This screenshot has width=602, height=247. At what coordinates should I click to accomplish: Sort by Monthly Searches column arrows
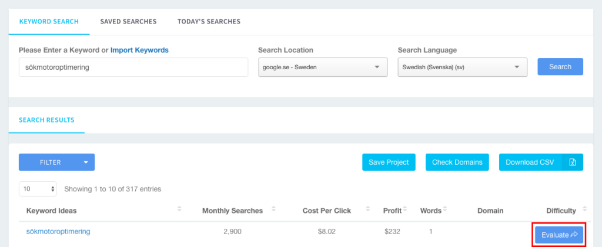point(273,209)
